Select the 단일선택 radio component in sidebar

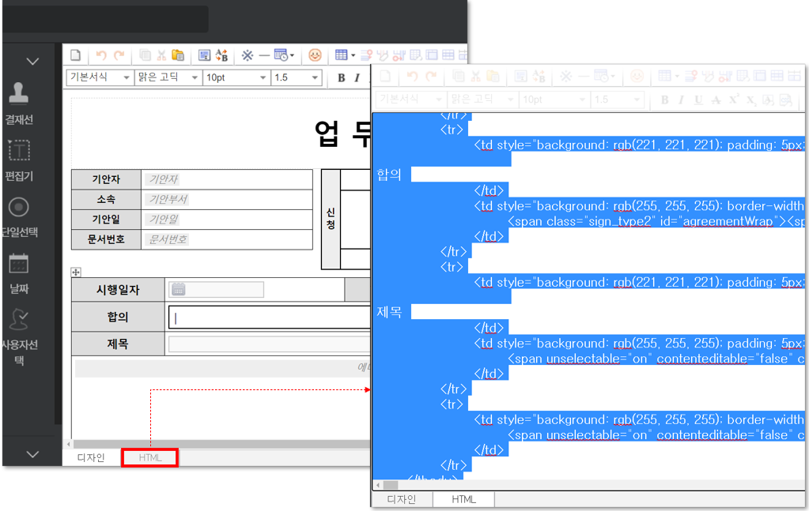[x=18, y=207]
